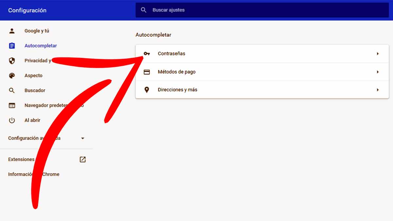Click the Métodos de pago card icon
Image resolution: width=393 pixels, height=221 pixels.
tap(147, 72)
